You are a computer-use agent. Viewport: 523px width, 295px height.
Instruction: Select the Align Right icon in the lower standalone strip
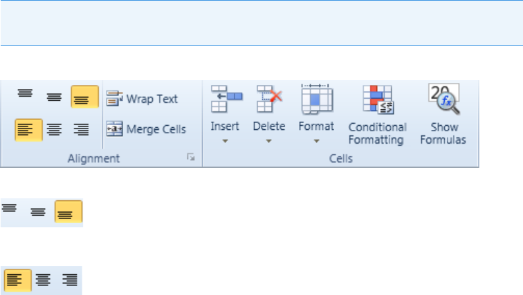[69, 280]
